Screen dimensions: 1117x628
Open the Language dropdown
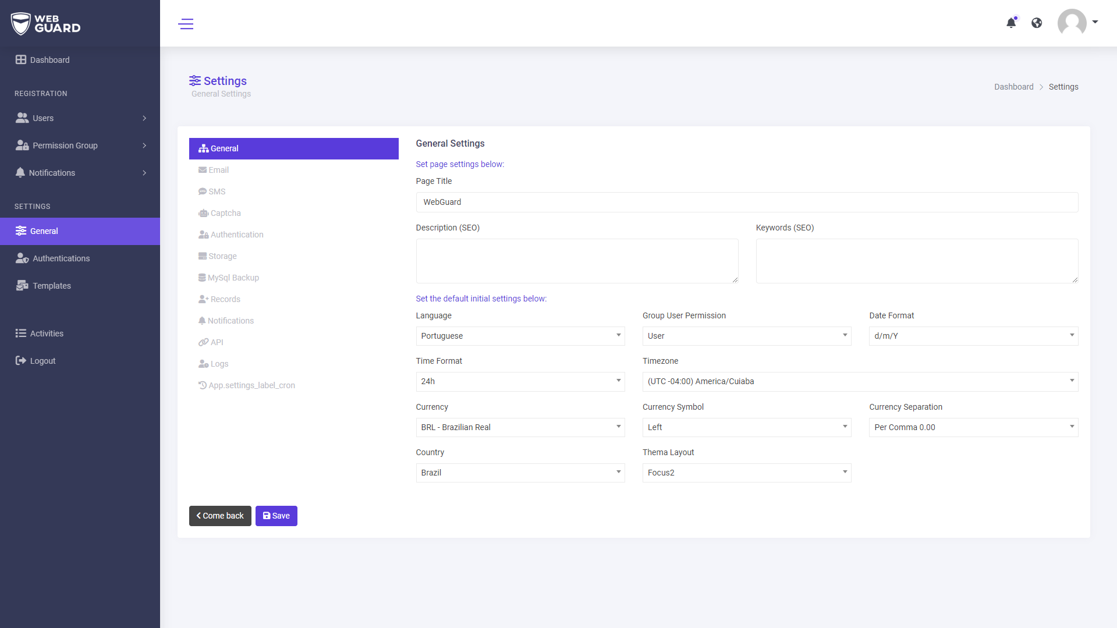coord(520,336)
